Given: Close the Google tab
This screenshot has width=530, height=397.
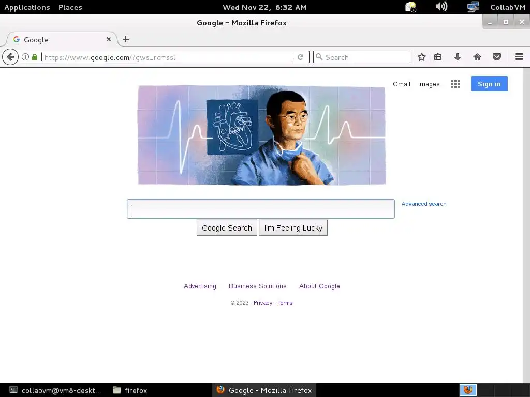Looking at the screenshot, I should point(109,39).
